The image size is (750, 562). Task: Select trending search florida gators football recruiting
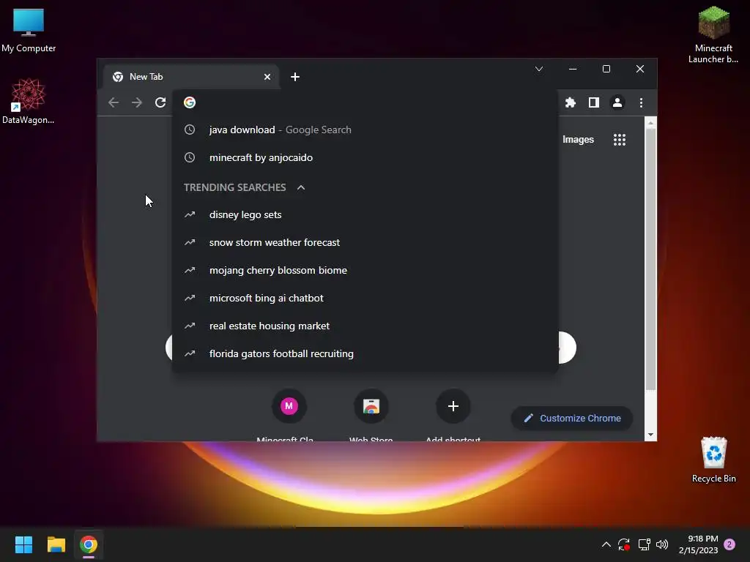click(365, 353)
